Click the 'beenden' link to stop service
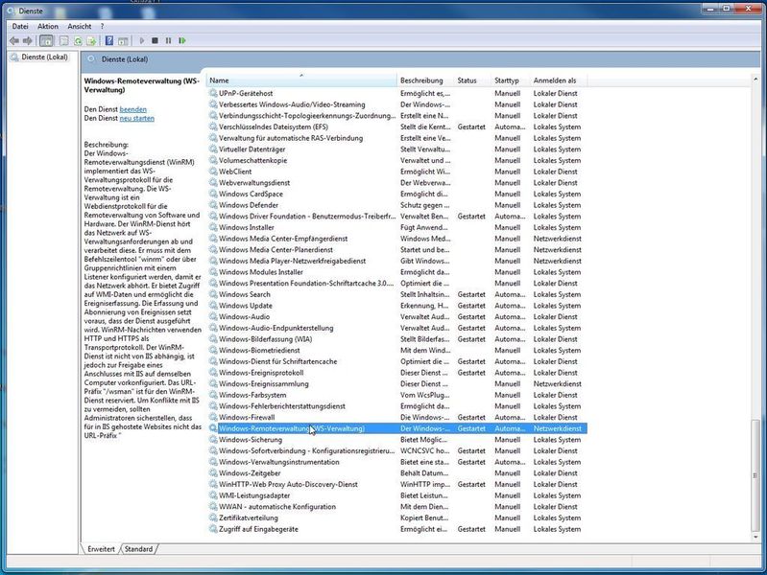 (x=133, y=109)
